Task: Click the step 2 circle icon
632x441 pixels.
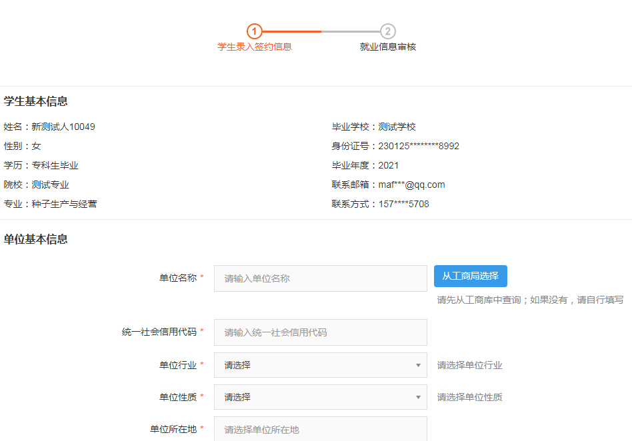Action: pyautogui.click(x=388, y=31)
